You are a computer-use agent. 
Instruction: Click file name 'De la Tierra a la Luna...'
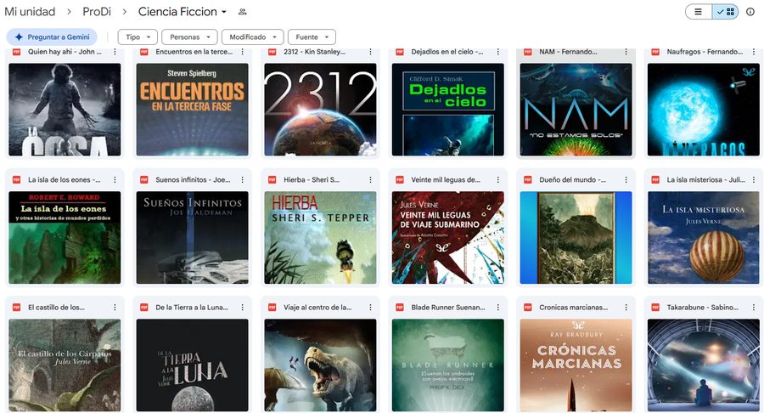click(192, 308)
